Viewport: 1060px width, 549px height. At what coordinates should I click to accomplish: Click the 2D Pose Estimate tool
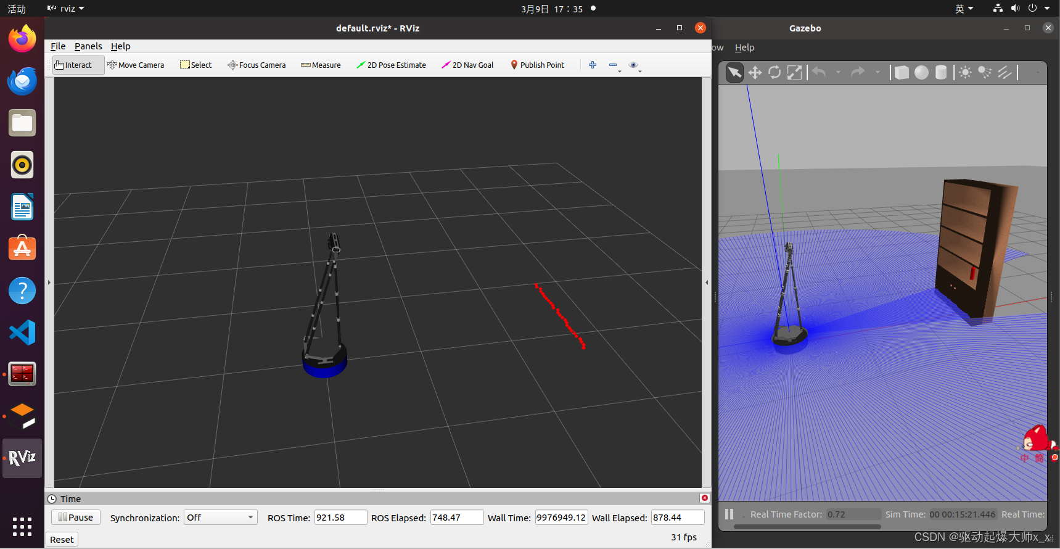(391, 65)
